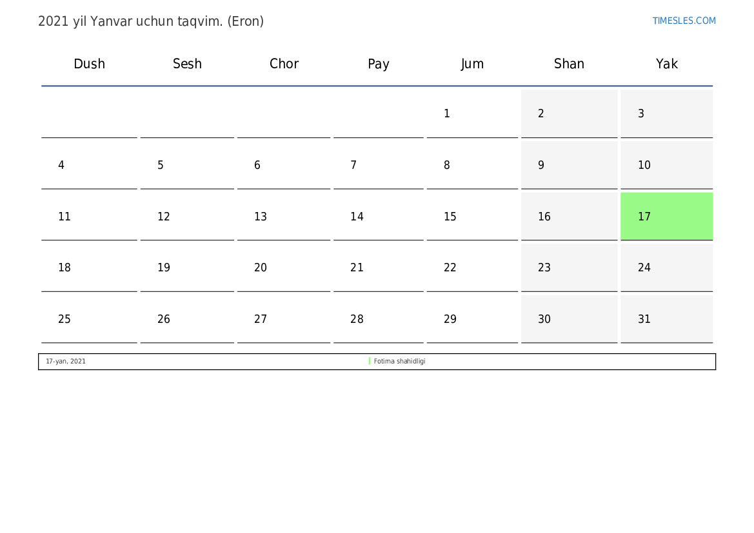This screenshot has height=533, width=754.
Task: Select the Dush weekday header
Action: point(89,64)
